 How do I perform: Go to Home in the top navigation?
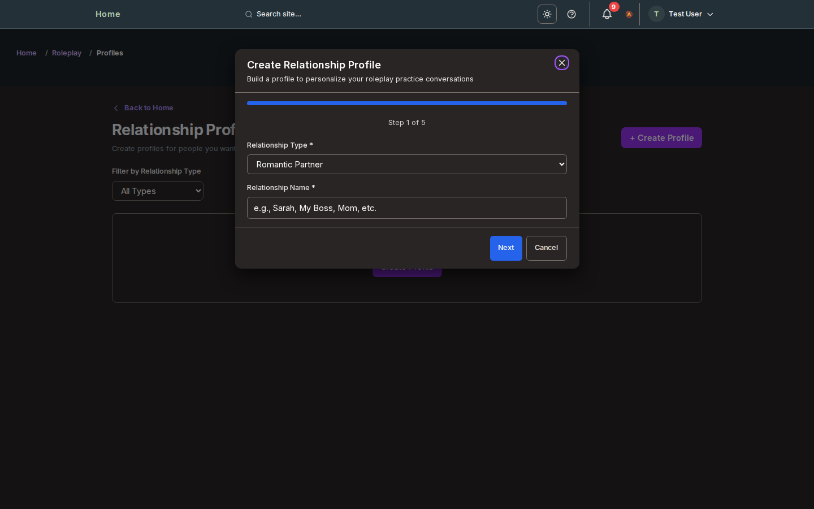(x=107, y=14)
